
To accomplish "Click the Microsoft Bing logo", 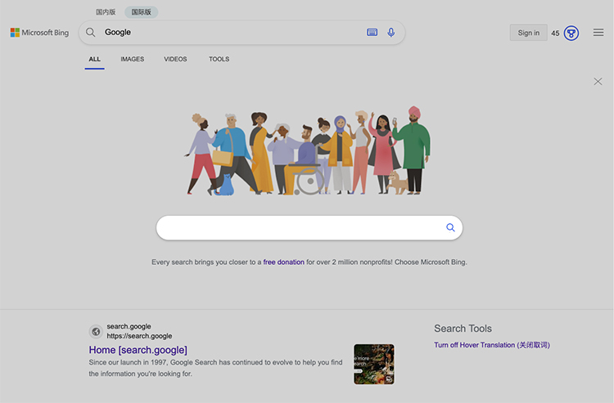I will [x=39, y=33].
